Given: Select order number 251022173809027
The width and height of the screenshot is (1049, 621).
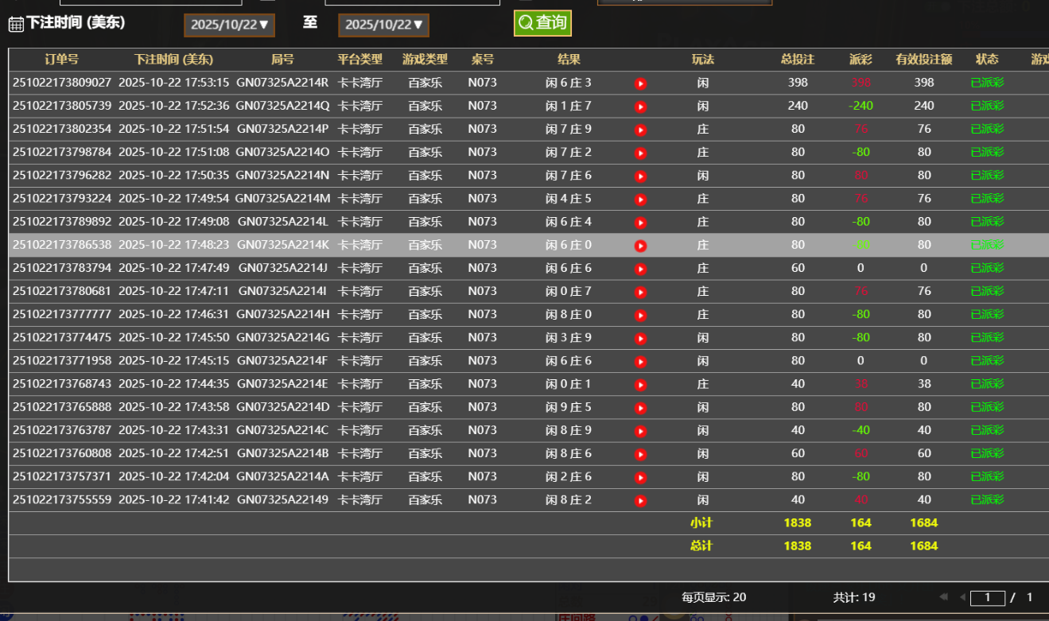Looking at the screenshot, I should tap(62, 83).
